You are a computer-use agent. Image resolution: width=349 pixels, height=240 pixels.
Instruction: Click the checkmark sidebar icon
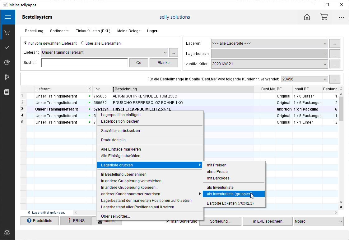click(x=7, y=48)
